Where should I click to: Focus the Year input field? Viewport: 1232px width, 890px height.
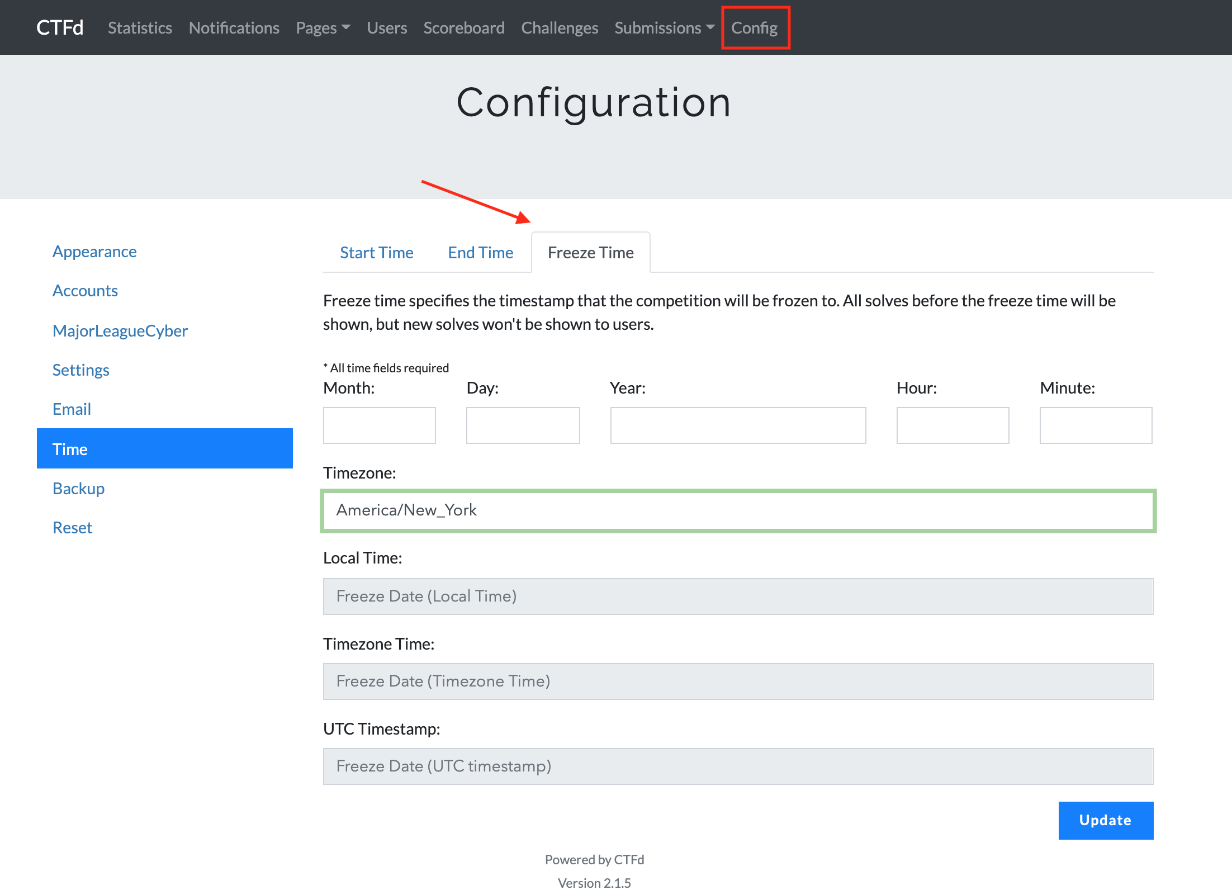pos(737,425)
